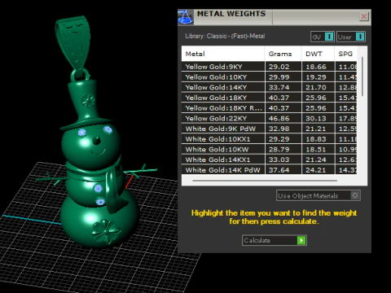Click the 28.79 grams cell
Image resolution: width=391 pixels, height=293 pixels.
click(283, 149)
